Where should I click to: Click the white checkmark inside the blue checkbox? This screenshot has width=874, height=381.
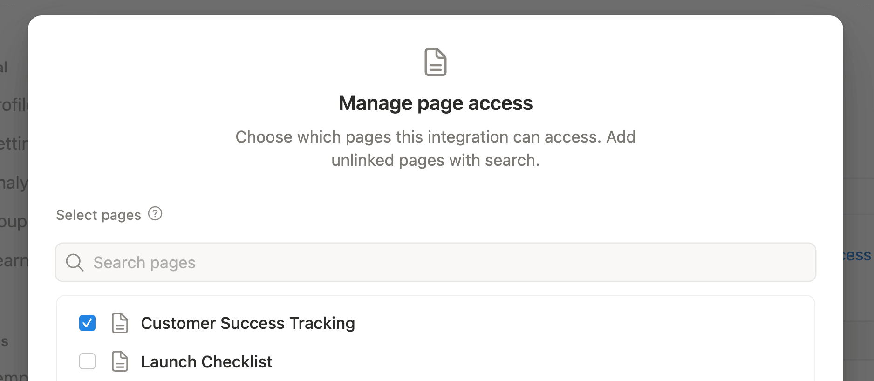coord(87,323)
